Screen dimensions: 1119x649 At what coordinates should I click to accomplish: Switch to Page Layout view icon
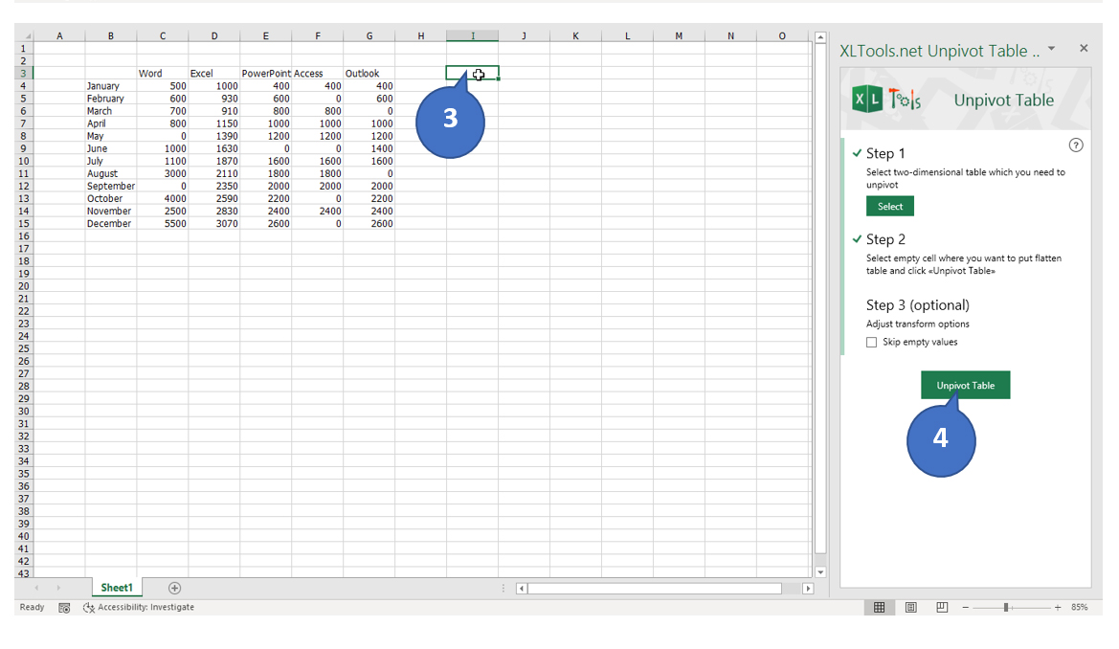pyautogui.click(x=910, y=607)
